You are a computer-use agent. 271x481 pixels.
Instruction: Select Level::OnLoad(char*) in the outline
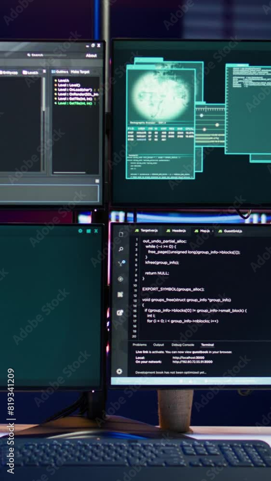73,89
